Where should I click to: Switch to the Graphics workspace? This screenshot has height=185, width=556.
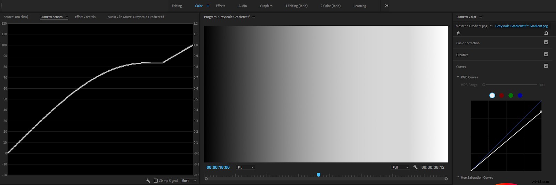point(266,6)
